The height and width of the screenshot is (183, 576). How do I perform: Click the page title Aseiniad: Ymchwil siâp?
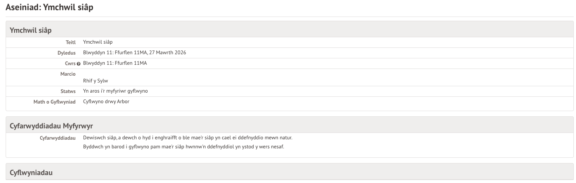tap(49, 8)
